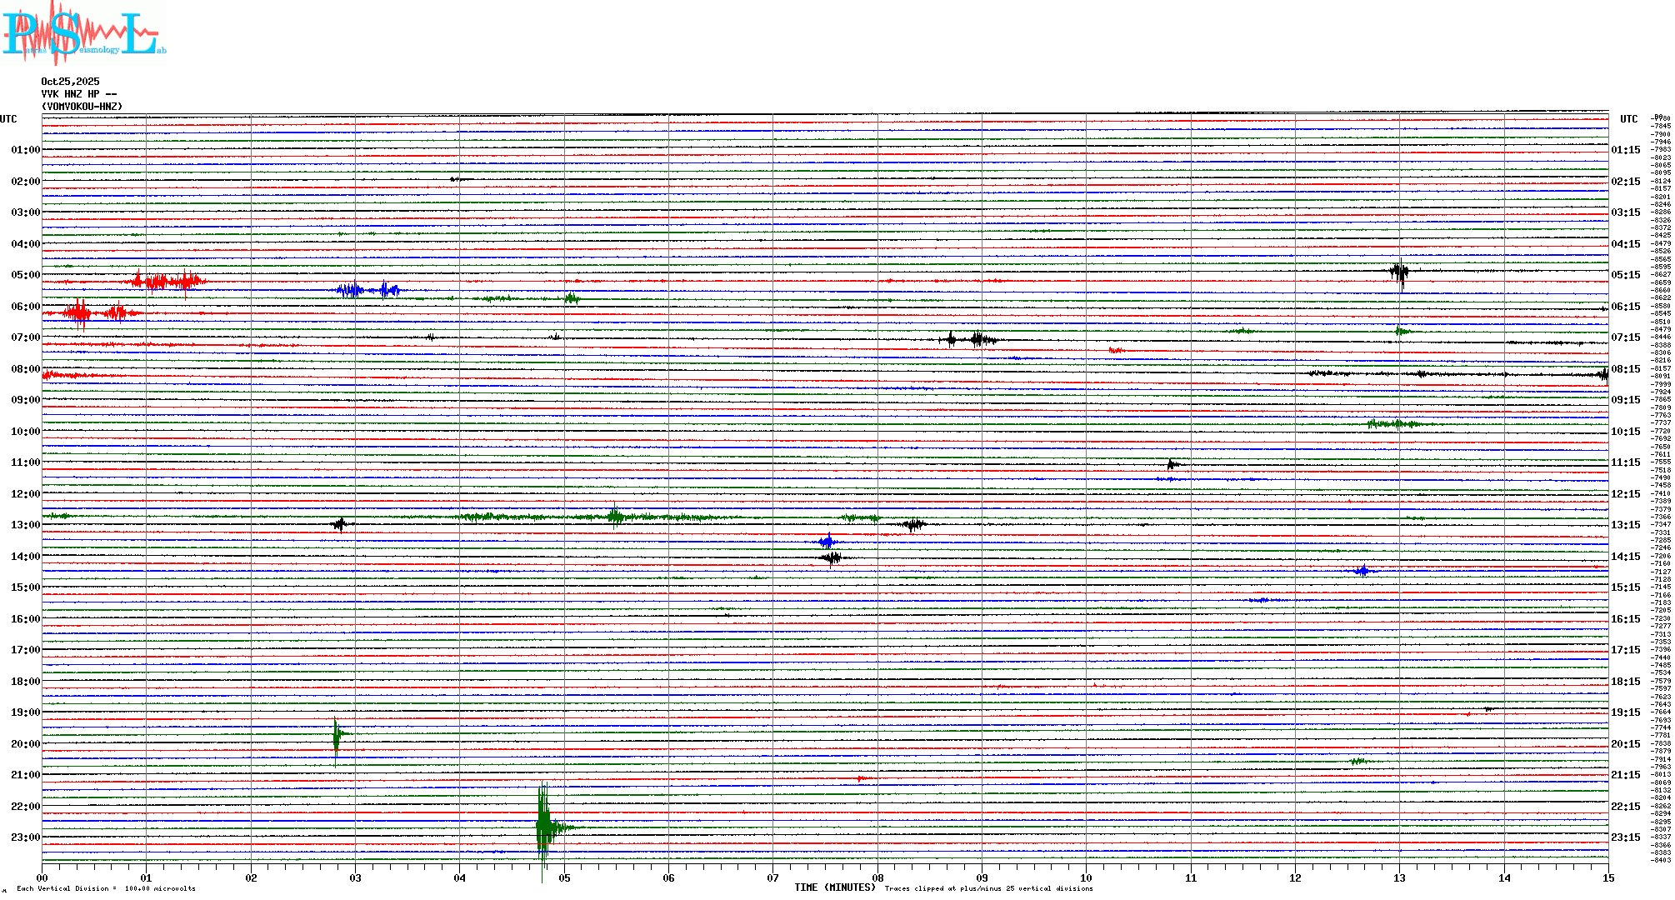The image size is (1675, 900).
Task: Click the TIME (MINUTES) axis title
Action: 834,887
